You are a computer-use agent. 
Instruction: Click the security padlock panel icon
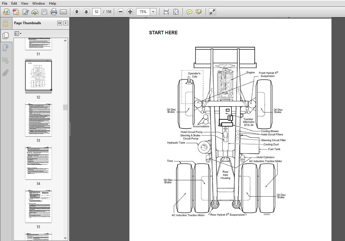coord(5,23)
